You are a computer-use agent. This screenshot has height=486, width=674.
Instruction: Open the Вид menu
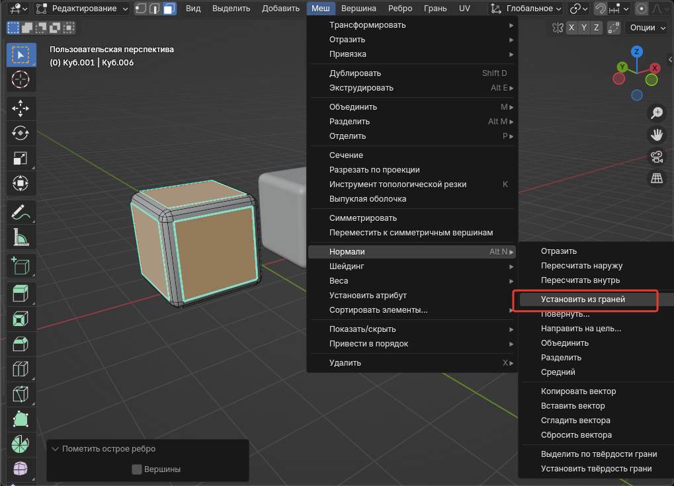coord(193,9)
